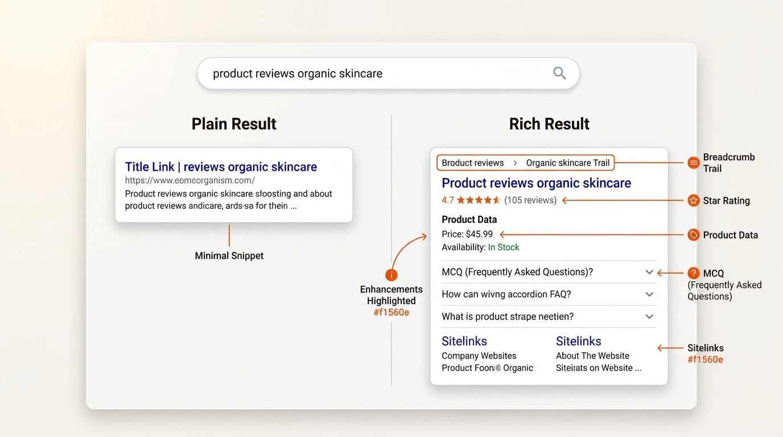Screen dimensions: 783x437
Task: Click the #f1560e code under Enhancements Highlighted
Action: coord(391,312)
